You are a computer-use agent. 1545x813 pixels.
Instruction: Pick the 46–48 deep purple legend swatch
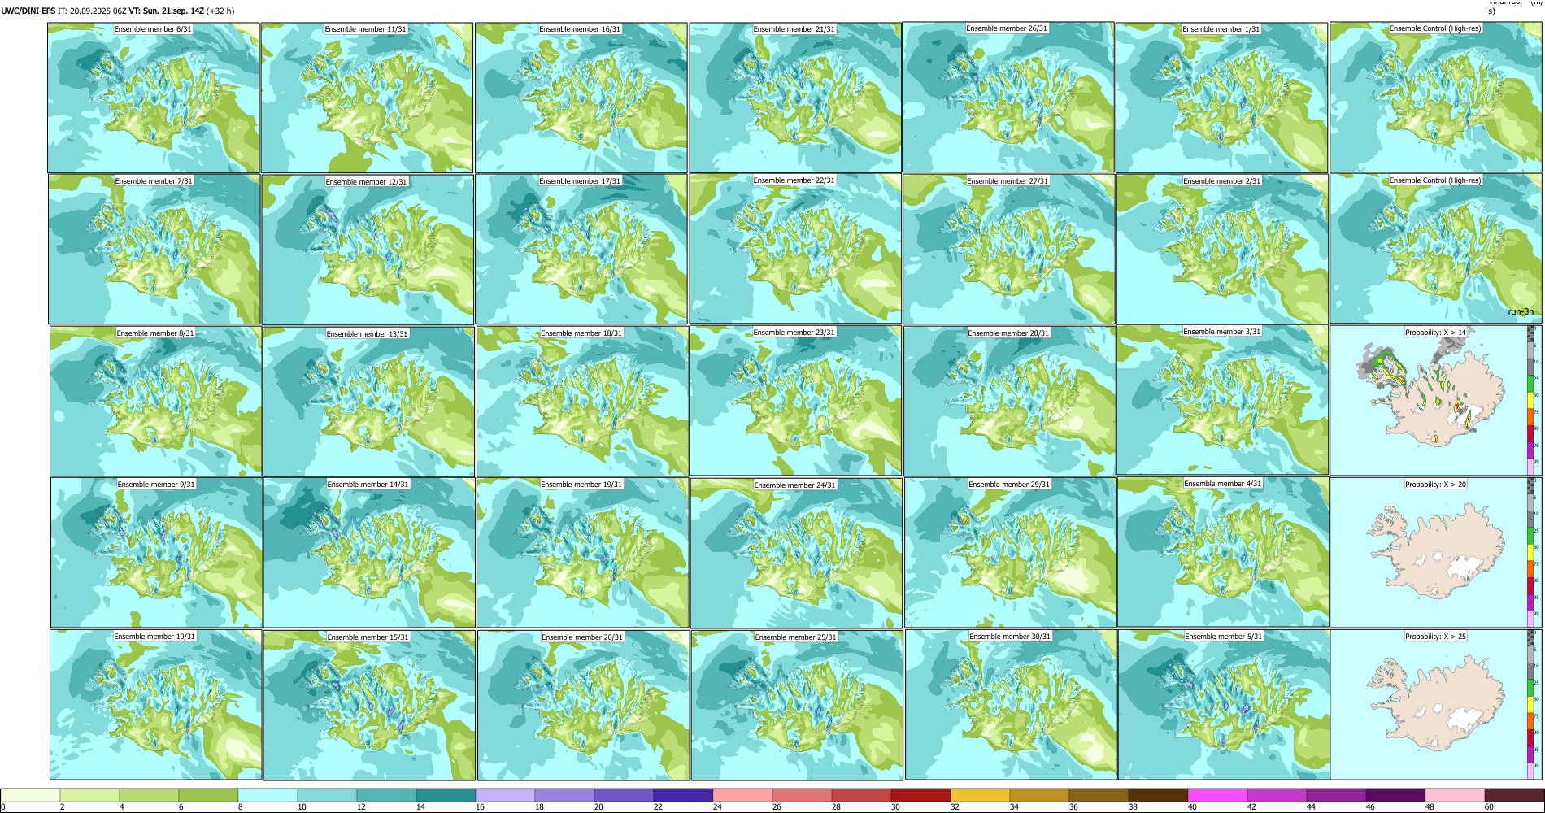coord(1395,795)
